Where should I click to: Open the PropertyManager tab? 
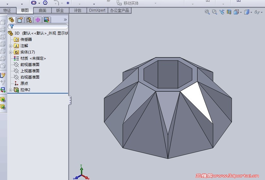(x=20, y=20)
